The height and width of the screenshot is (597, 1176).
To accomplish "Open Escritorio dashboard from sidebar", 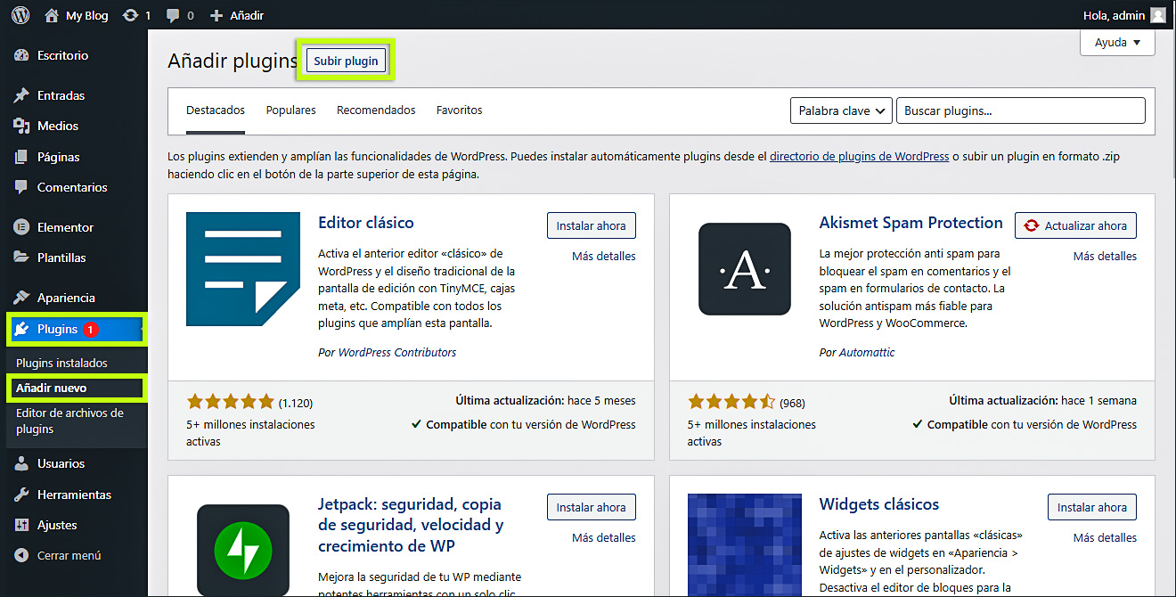I will (62, 55).
